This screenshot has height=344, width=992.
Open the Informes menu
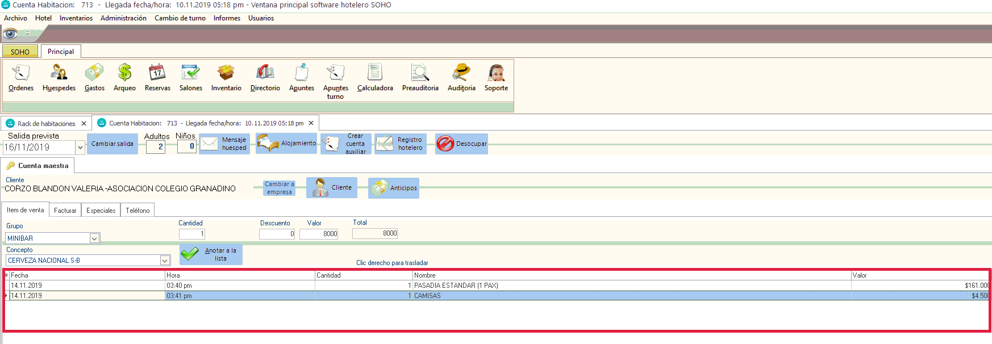(x=227, y=18)
